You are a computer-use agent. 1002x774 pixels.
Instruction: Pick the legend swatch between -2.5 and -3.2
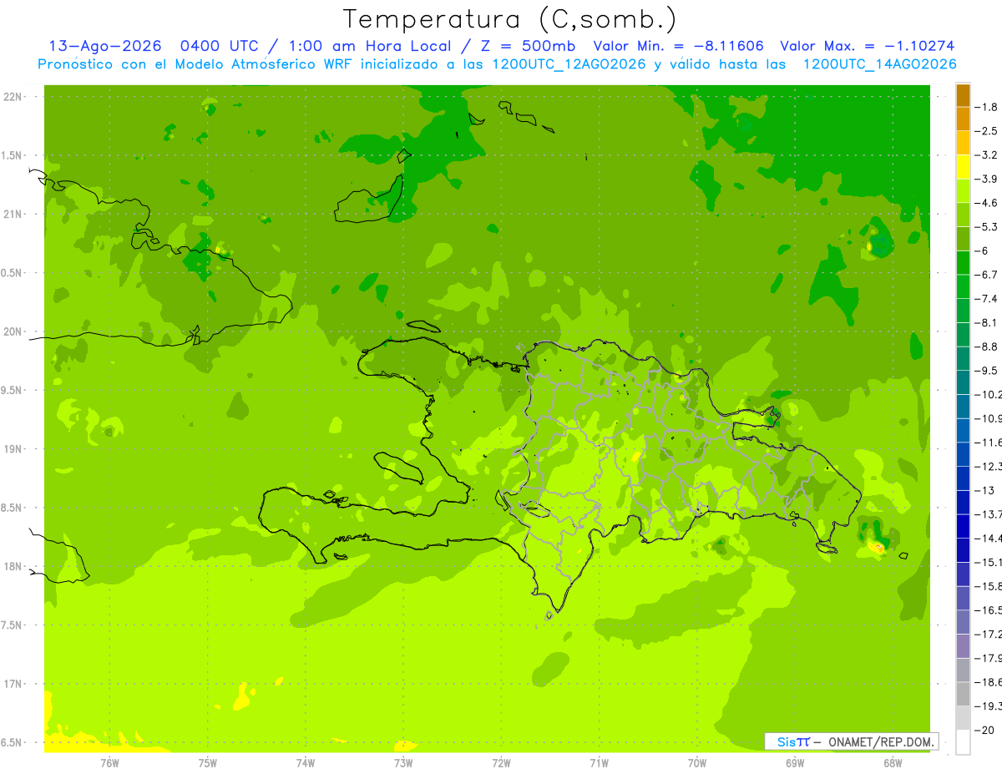click(963, 143)
